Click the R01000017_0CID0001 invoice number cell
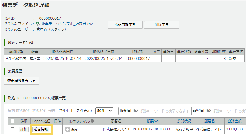This screenshot has width=247, height=136. coord(152,129)
